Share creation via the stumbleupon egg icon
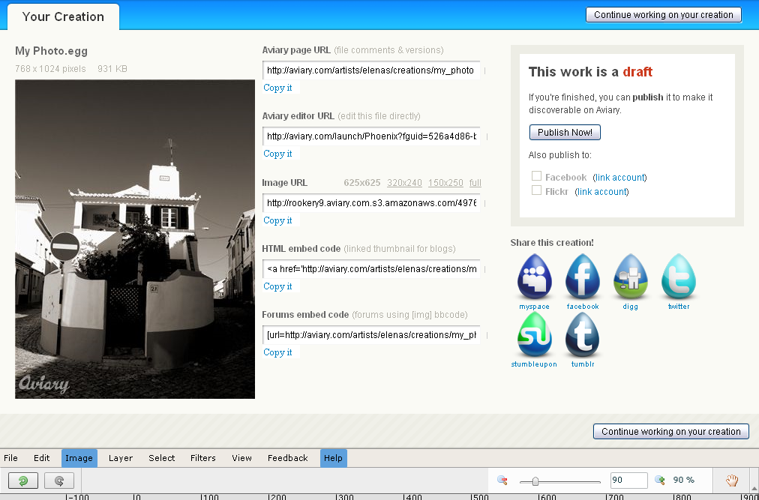This screenshot has height=500, width=759. 535,334
